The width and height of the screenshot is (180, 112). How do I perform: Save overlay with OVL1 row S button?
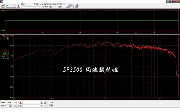pyautogui.click(x=45, y=102)
